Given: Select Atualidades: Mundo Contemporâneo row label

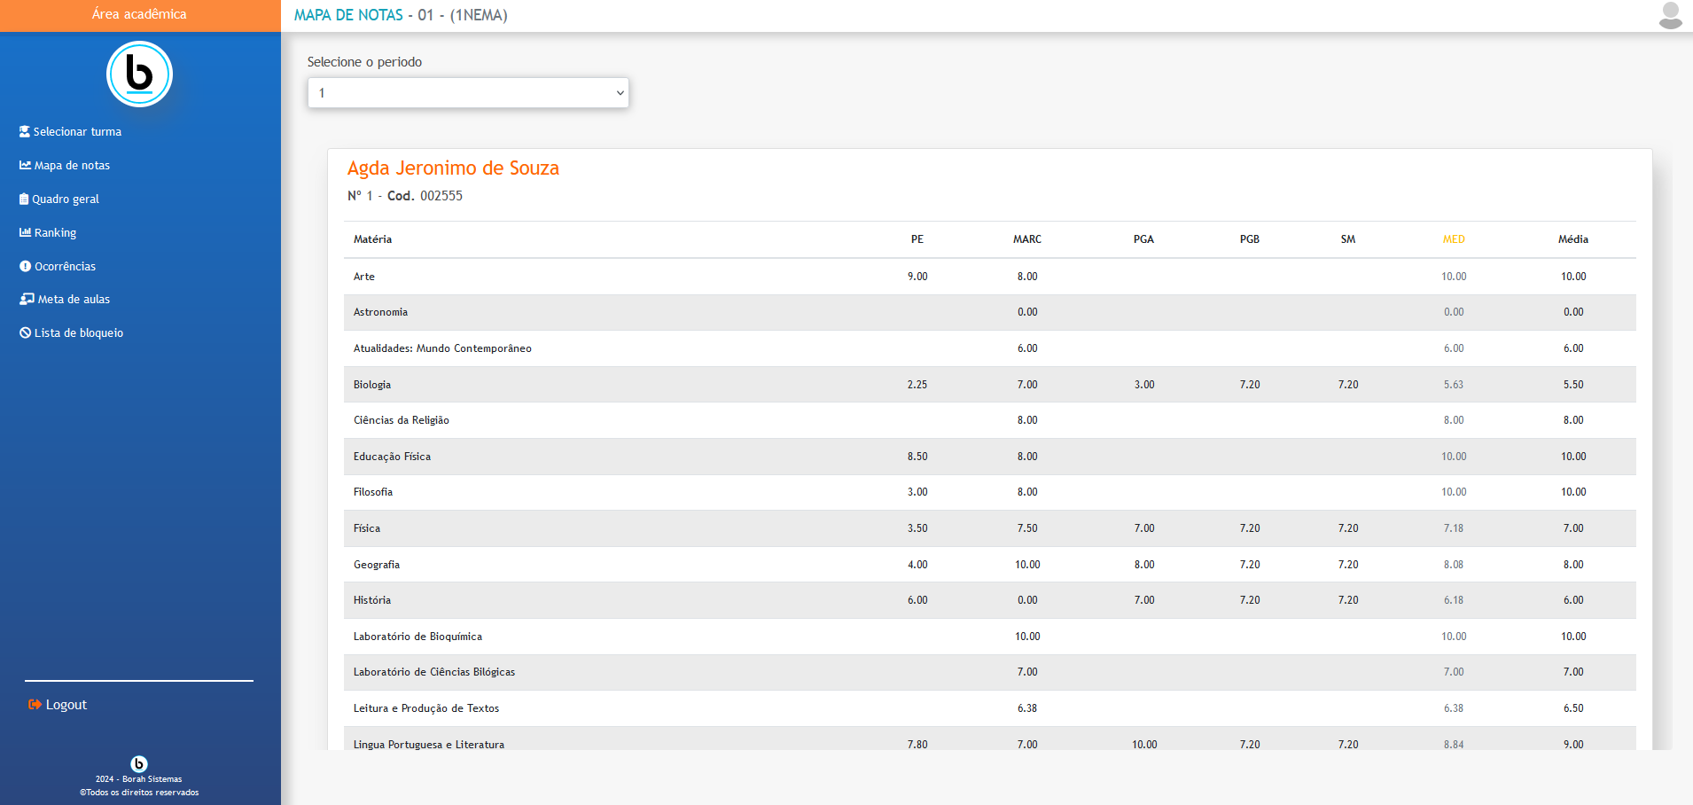Looking at the screenshot, I should [x=442, y=348].
